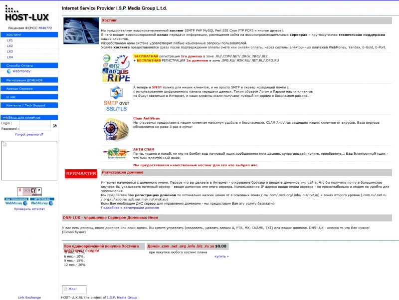The width and height of the screenshot is (399, 300).
Task: Select the LX4 hosting plan
Action: pyautogui.click(x=9, y=57)
